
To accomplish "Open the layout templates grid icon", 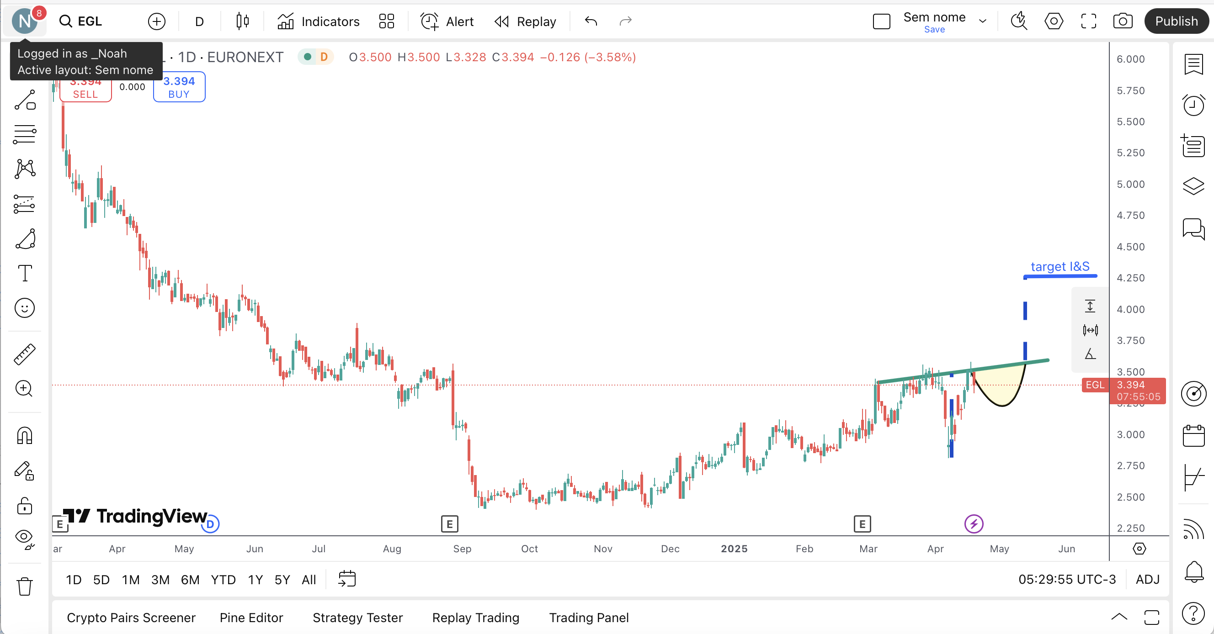I will tap(386, 21).
